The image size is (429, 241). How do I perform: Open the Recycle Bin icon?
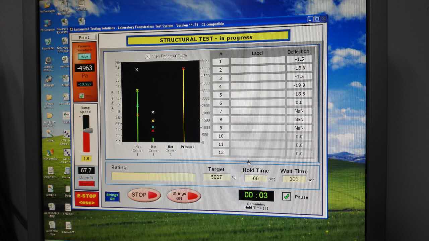pos(48,44)
